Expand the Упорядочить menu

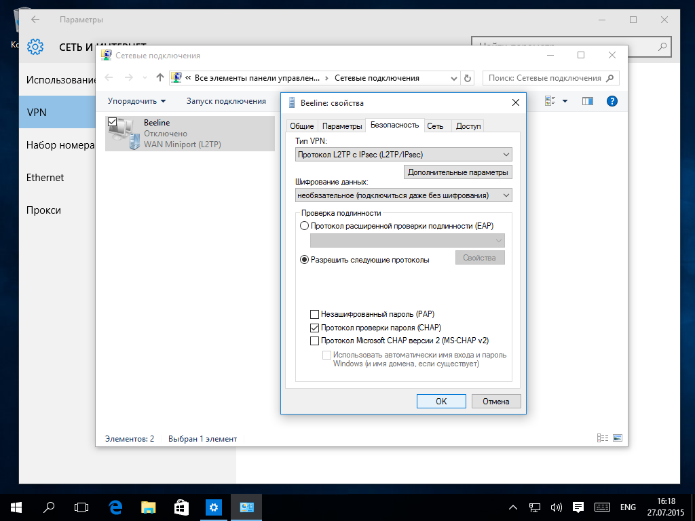click(x=136, y=101)
